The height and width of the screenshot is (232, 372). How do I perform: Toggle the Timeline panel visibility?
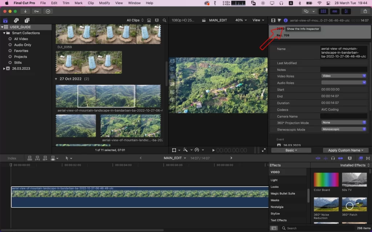pos(335,11)
